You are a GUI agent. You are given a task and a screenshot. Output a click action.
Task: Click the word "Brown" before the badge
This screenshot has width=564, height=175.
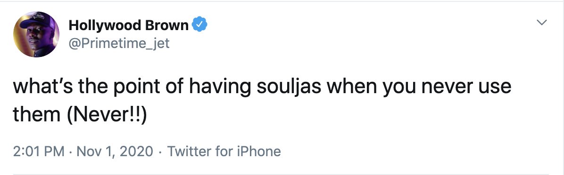coord(167,25)
